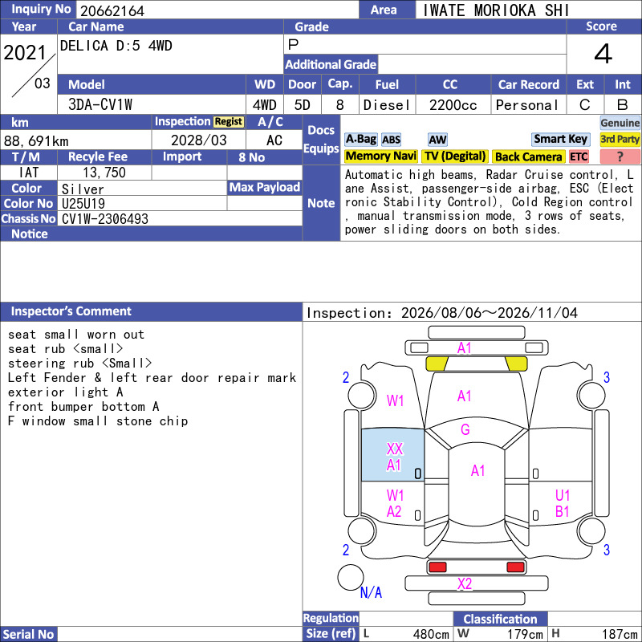Click the car record value Personal
The width and height of the screenshot is (642, 642).
pyautogui.click(x=527, y=105)
